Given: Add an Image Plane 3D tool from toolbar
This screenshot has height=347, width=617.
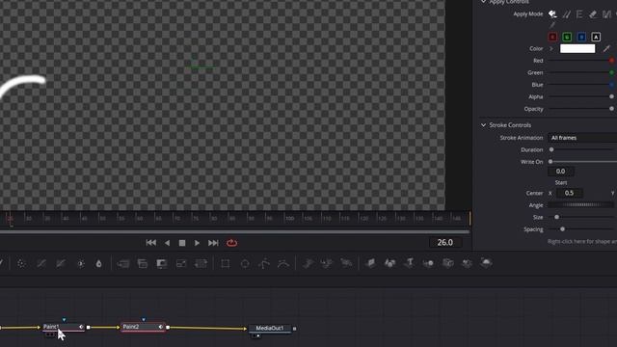Looking at the screenshot, I should point(370,263).
